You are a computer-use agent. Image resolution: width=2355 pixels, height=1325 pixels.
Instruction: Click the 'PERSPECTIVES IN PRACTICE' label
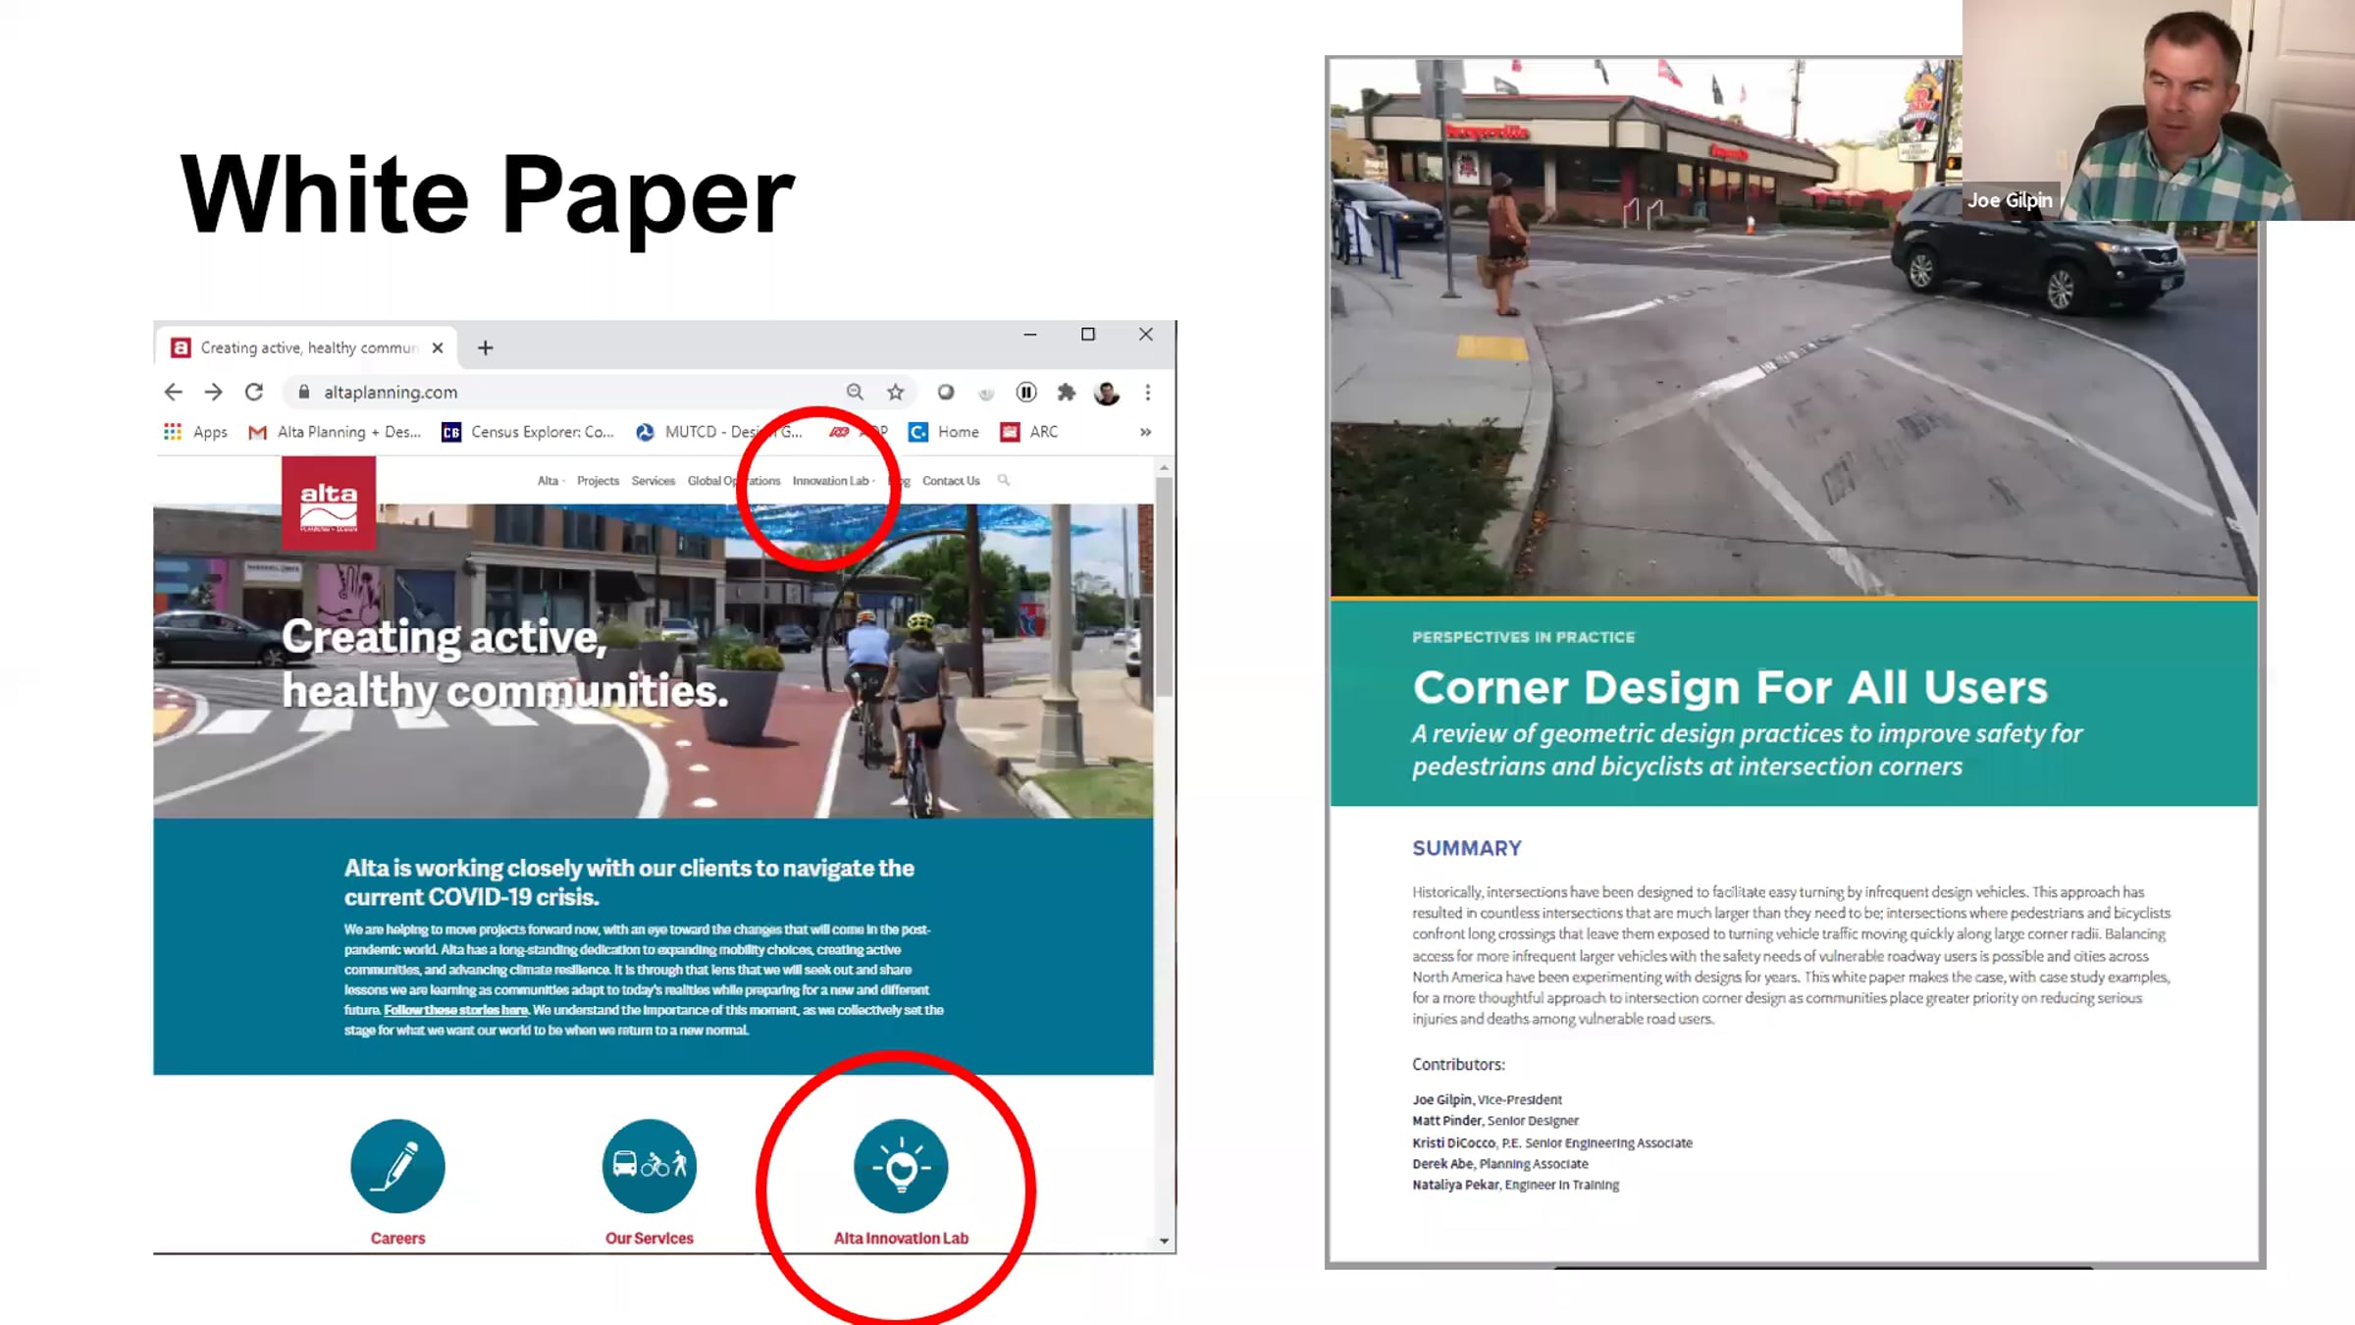[x=1523, y=637]
